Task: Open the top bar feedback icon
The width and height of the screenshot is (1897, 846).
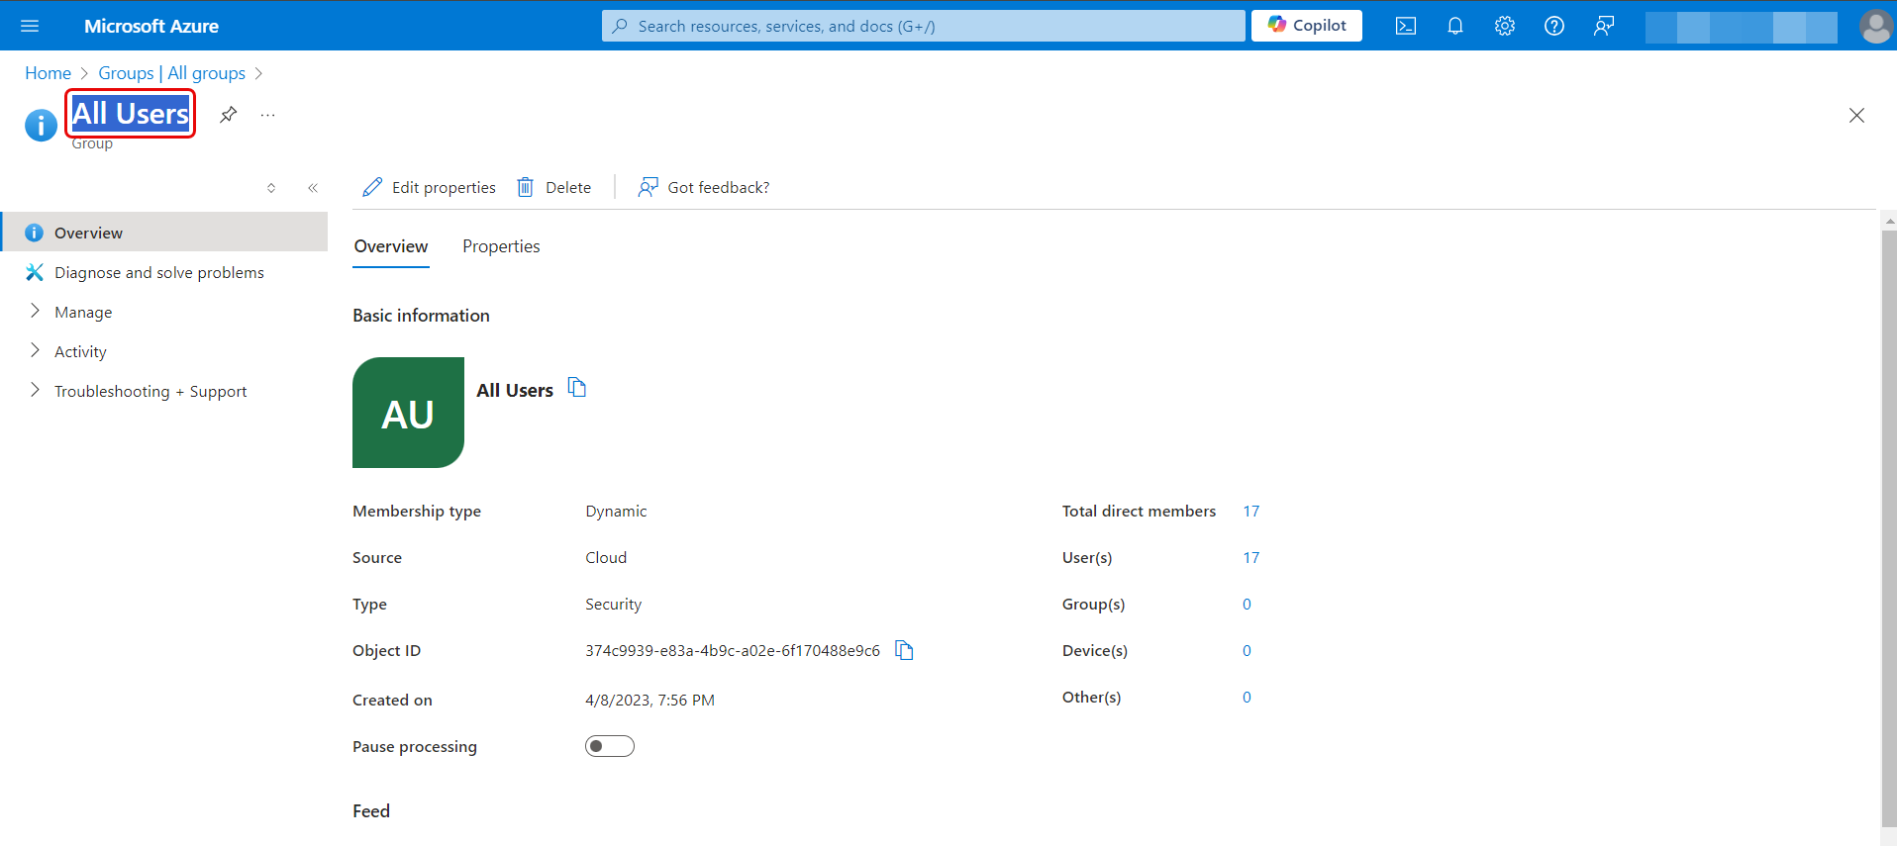Action: pyautogui.click(x=1603, y=26)
